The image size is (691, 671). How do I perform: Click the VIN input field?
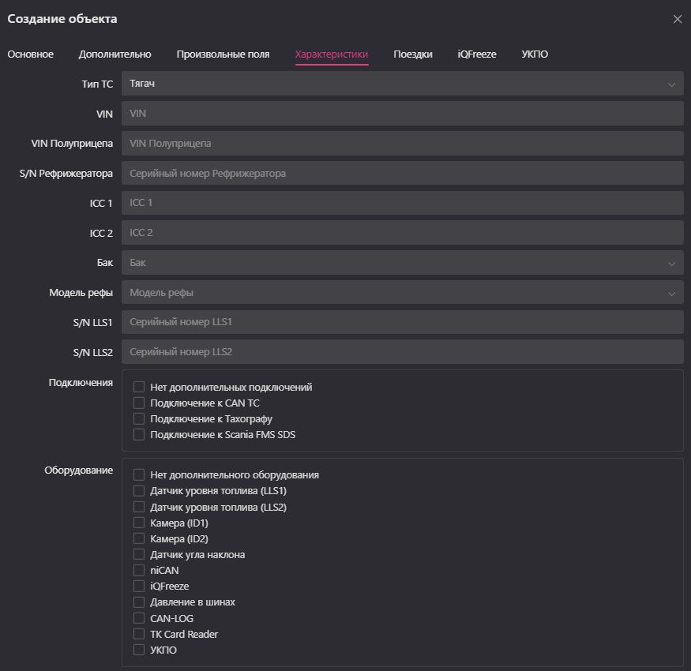point(402,114)
